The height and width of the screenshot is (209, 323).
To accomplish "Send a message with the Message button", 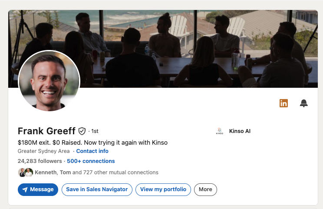I will (x=38, y=189).
